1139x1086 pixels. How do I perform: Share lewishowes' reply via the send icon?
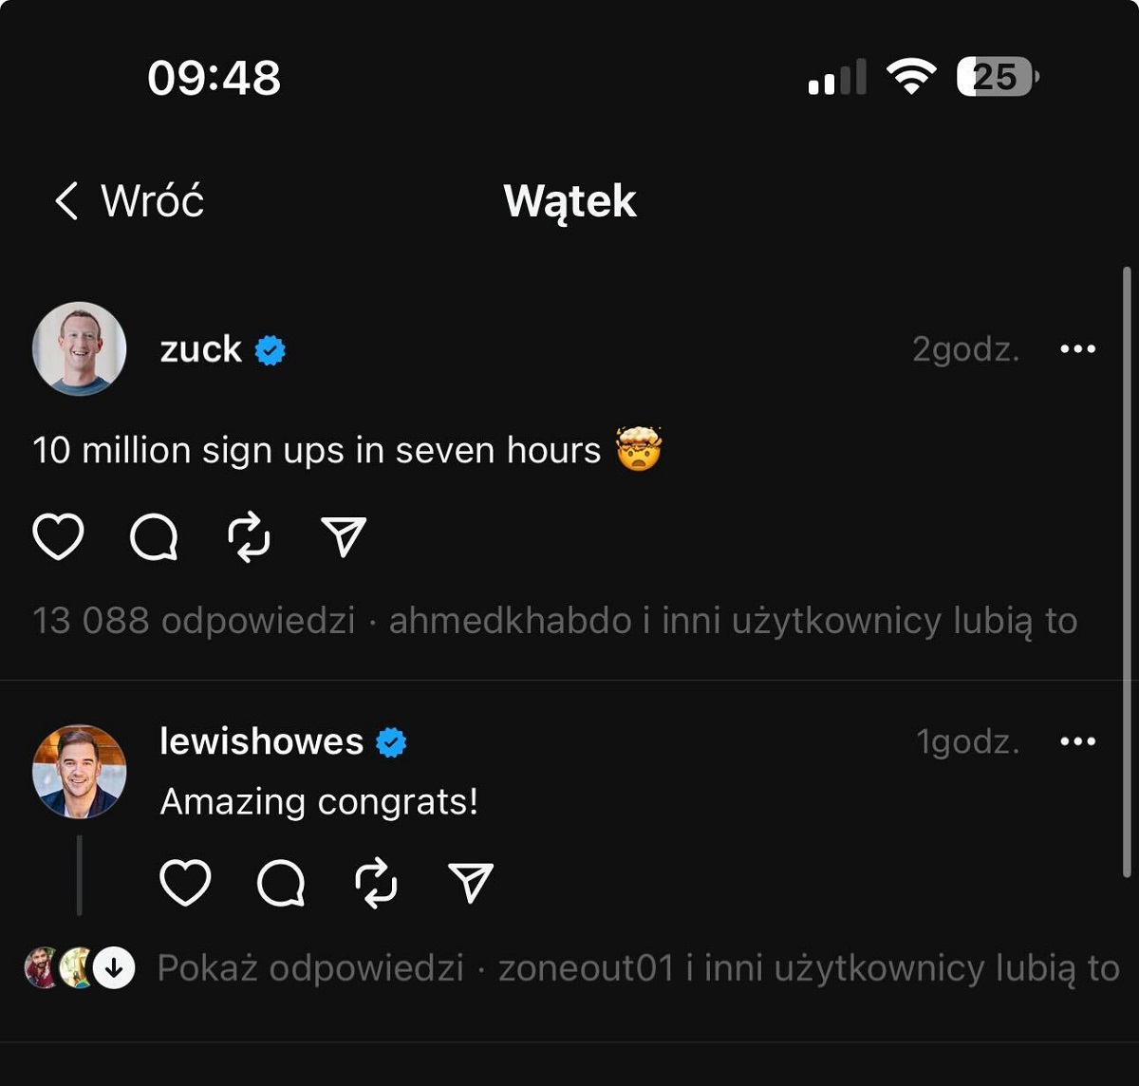coord(471,883)
